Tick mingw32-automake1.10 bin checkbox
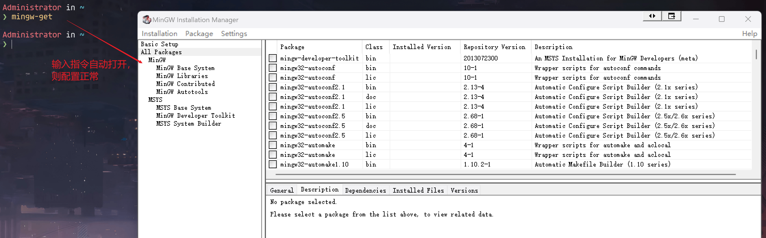The image size is (766, 238). (x=273, y=164)
